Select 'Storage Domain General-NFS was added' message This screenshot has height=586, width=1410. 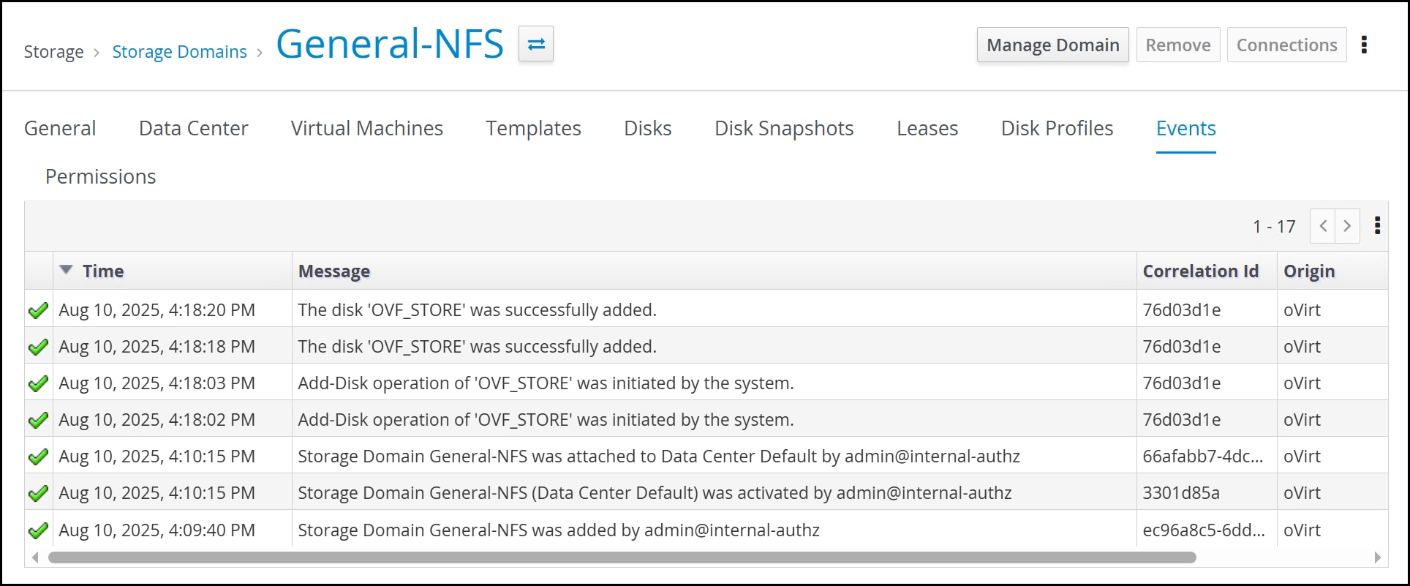click(559, 530)
